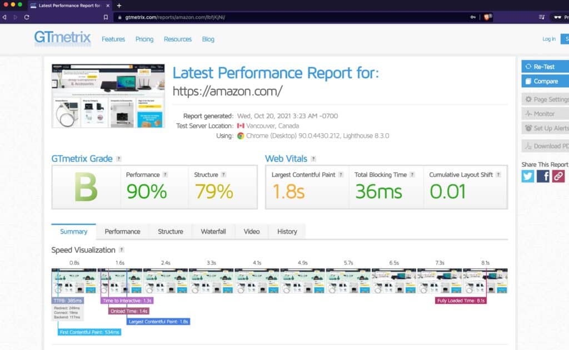Click the TTFB: 385ms marker
The height and width of the screenshot is (350, 569).
click(x=68, y=301)
